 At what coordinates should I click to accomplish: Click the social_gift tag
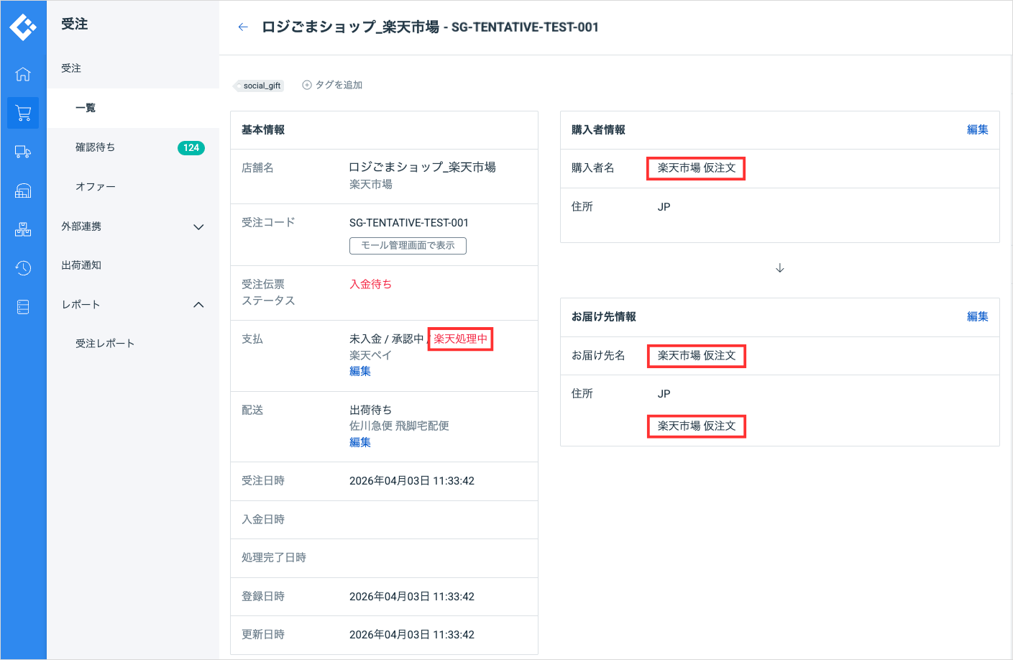(261, 86)
